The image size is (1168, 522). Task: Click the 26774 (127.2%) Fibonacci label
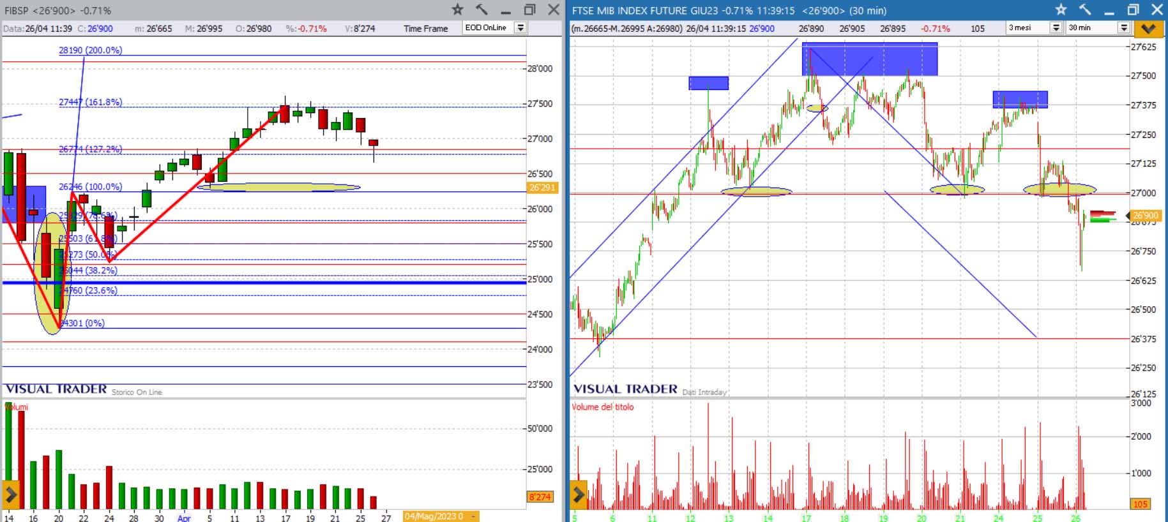point(90,149)
